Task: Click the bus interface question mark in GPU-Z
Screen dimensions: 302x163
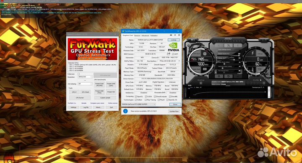Action: pos(179,61)
